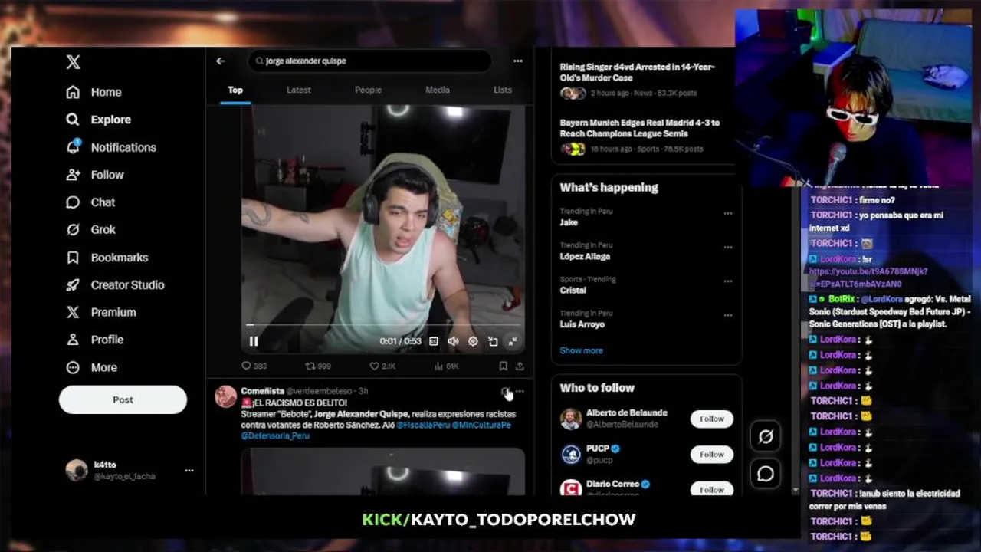The height and width of the screenshot is (552, 981).
Task: Mute the video volume
Action: [x=453, y=341]
